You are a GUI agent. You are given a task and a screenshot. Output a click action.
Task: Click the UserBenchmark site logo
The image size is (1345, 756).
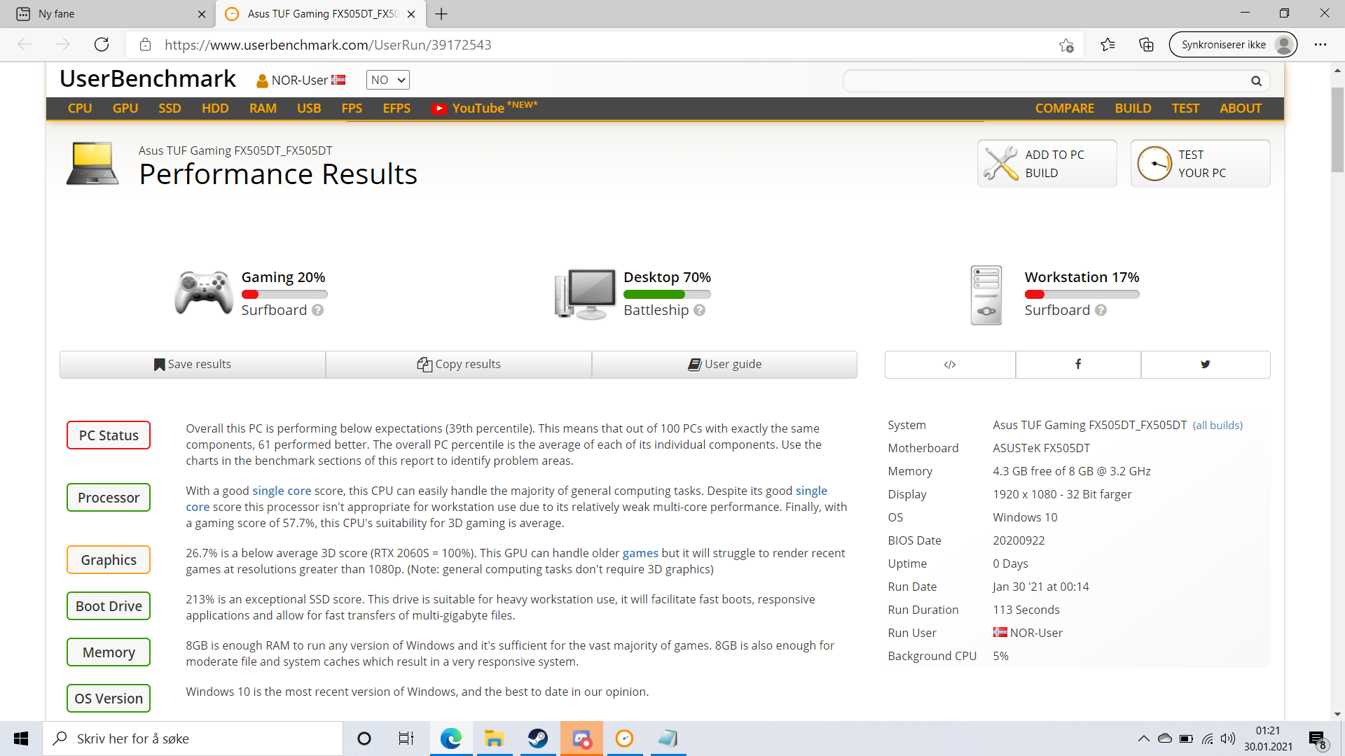(148, 79)
